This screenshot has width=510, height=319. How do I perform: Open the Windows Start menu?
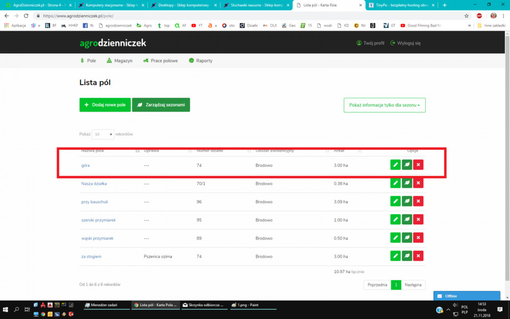point(6,309)
